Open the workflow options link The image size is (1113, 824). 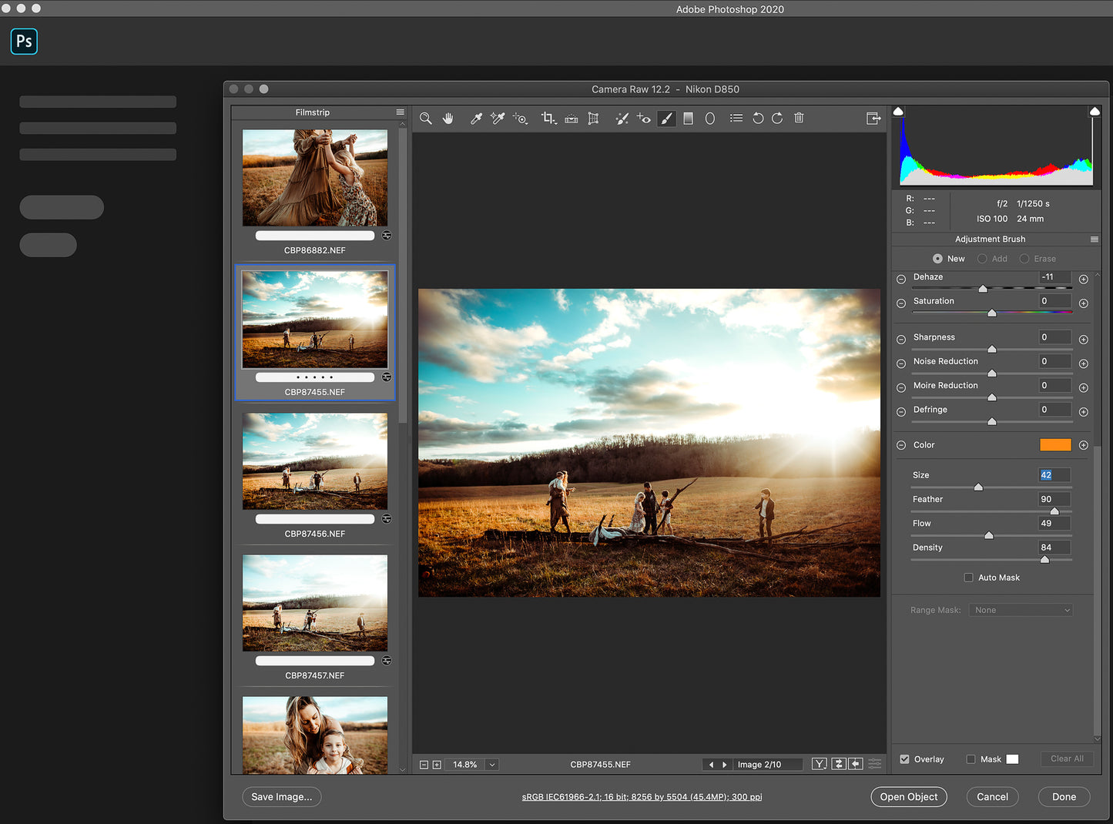(642, 796)
